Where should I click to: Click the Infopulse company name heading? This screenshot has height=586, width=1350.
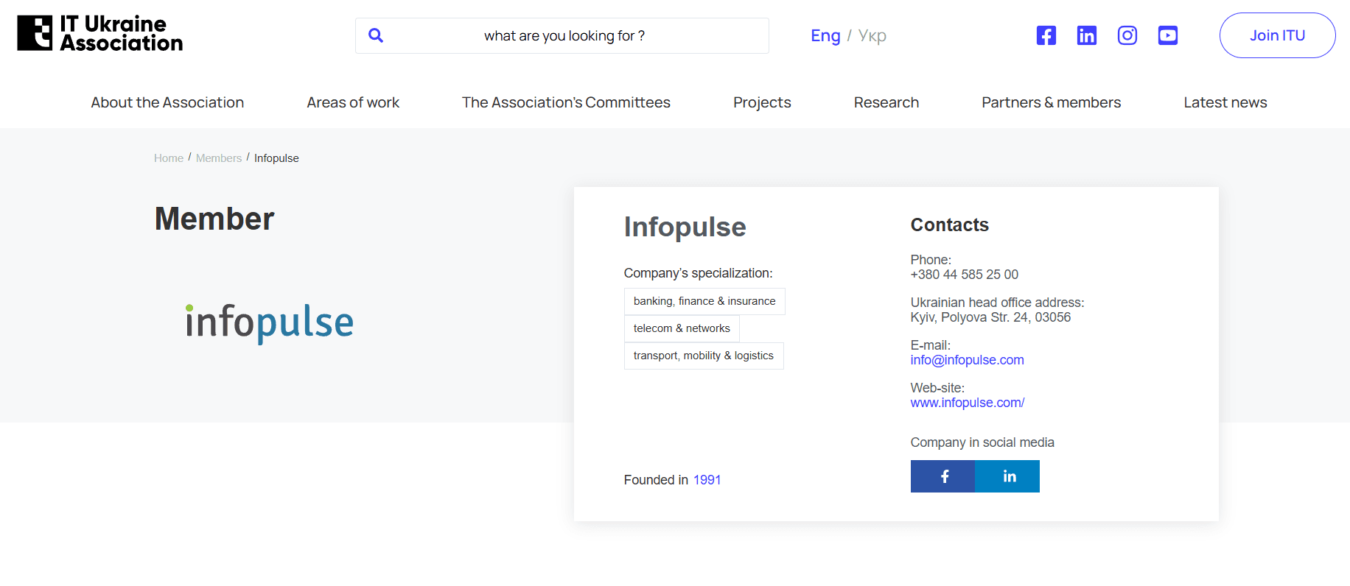685,227
